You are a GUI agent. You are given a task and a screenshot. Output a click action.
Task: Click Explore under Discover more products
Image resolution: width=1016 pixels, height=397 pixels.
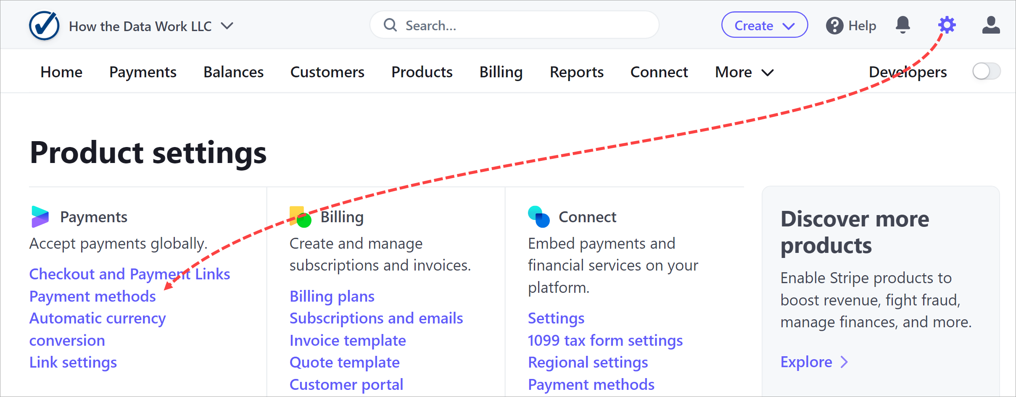tap(806, 362)
